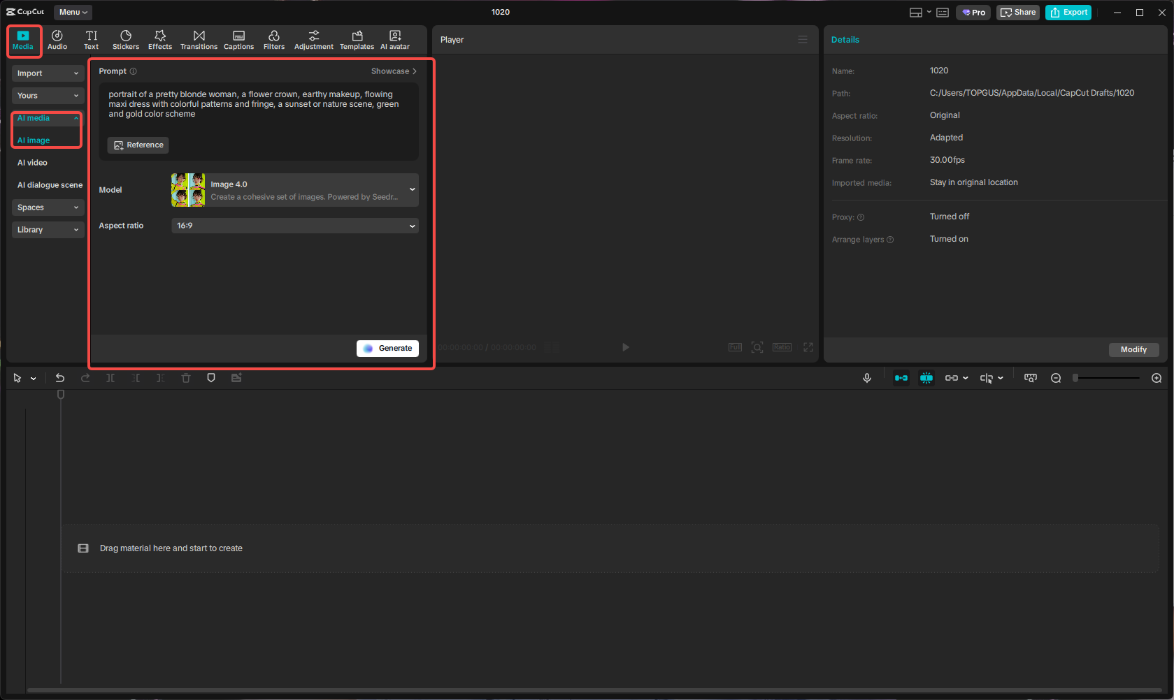Image resolution: width=1174 pixels, height=700 pixels.
Task: Click into the prompt text field
Action: point(259,104)
